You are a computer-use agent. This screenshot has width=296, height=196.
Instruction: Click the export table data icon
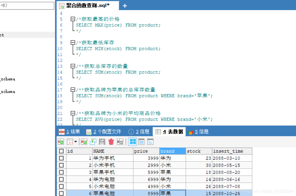(61, 142)
